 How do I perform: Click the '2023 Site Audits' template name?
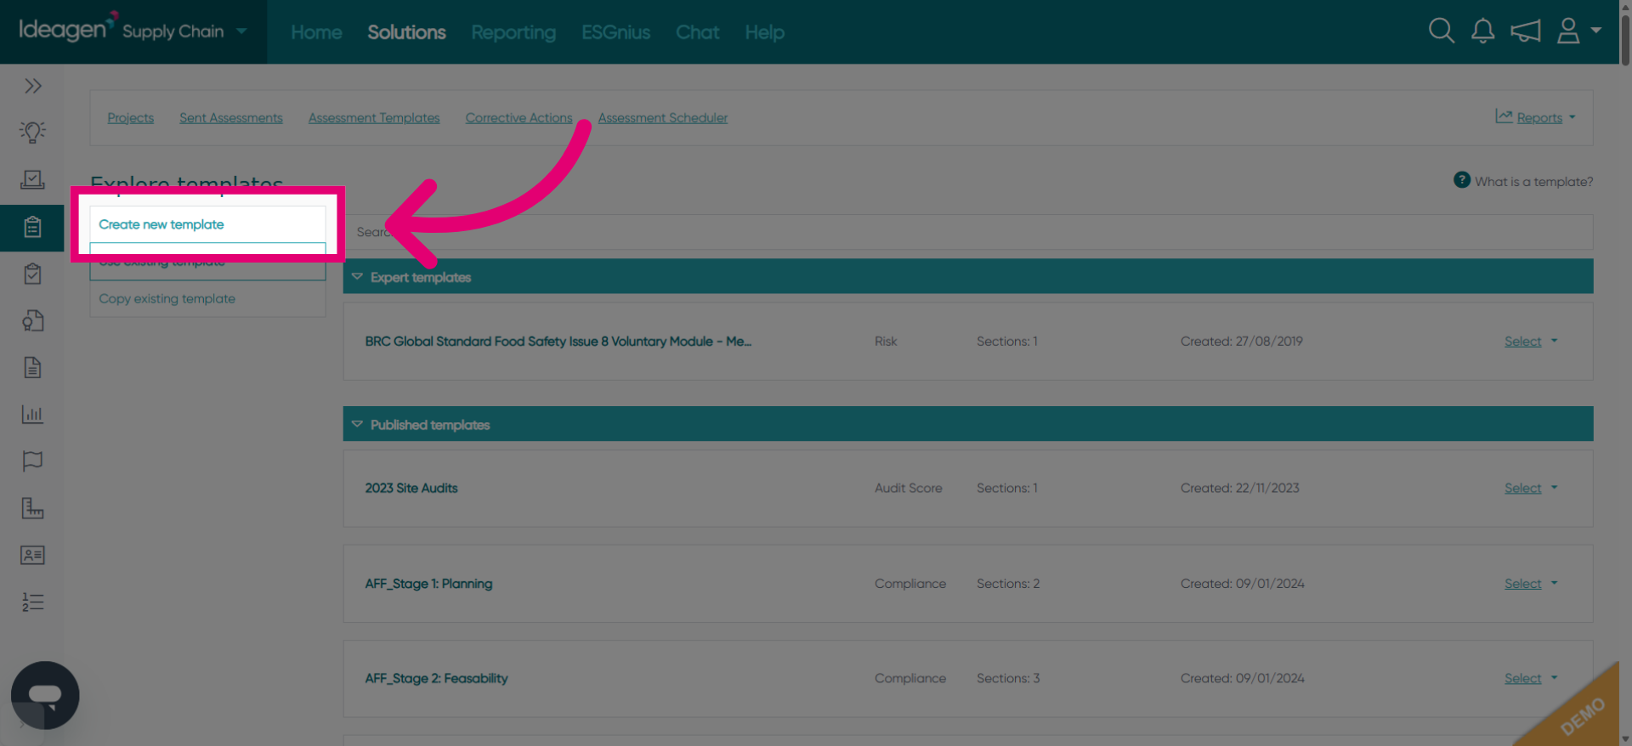(411, 489)
